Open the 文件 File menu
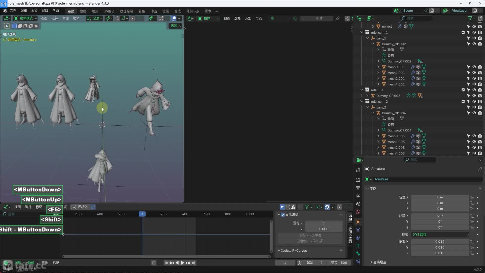The image size is (485, 273). pos(13,10)
